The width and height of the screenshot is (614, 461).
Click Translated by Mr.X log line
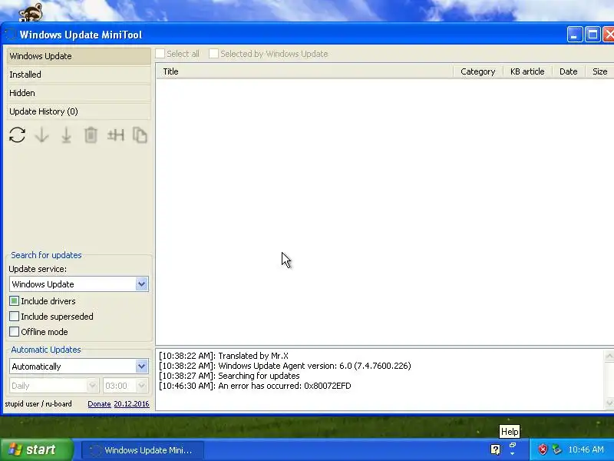(223, 356)
